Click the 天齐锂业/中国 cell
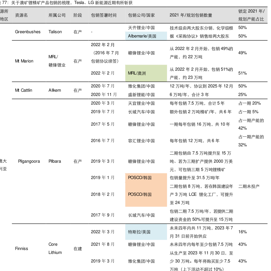The image size is (271, 271). tap(141, 28)
